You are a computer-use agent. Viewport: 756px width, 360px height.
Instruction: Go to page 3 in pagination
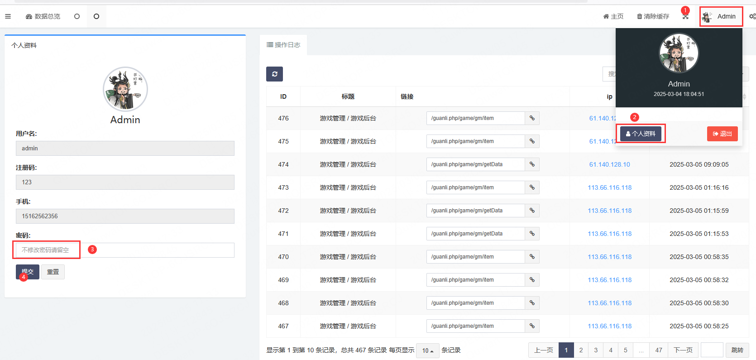(596, 350)
